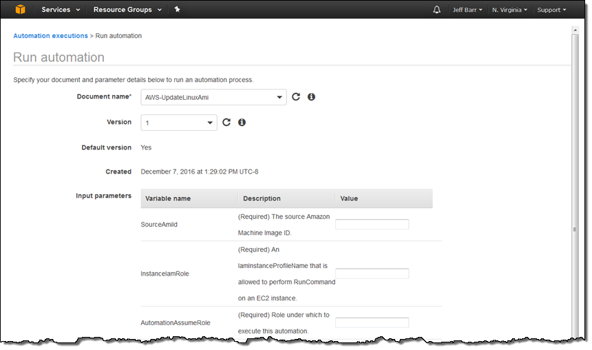Show info for Version field

click(242, 123)
